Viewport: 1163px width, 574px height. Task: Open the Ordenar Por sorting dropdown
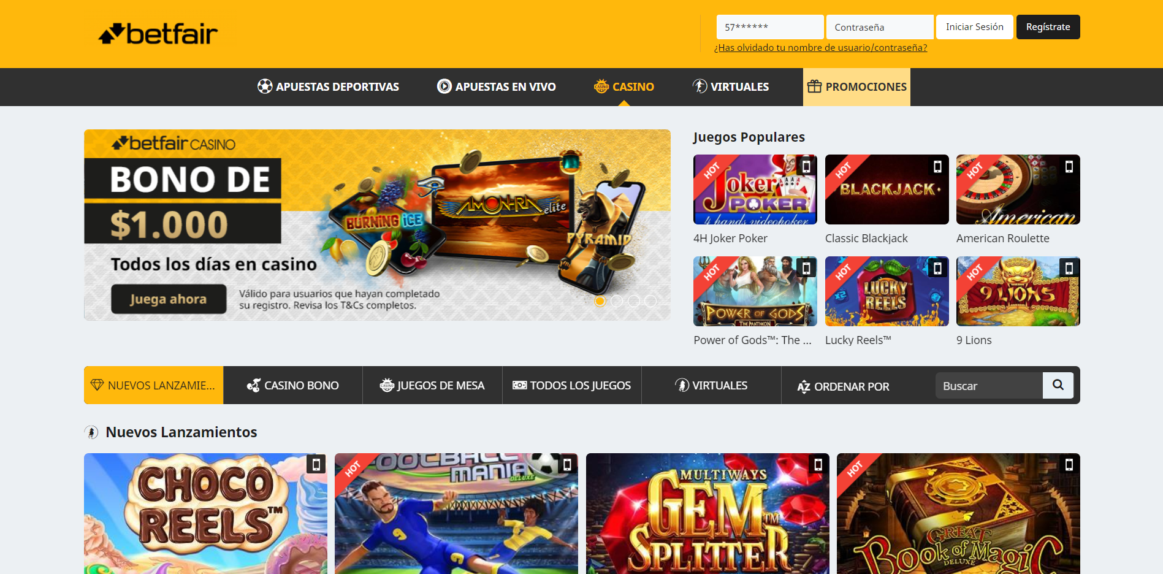coord(843,386)
